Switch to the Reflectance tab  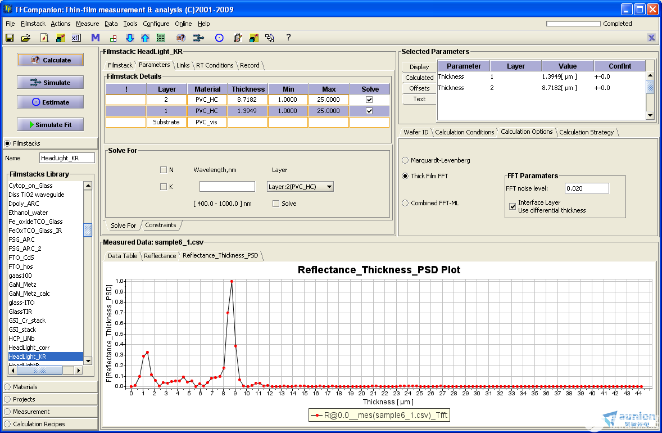point(160,256)
